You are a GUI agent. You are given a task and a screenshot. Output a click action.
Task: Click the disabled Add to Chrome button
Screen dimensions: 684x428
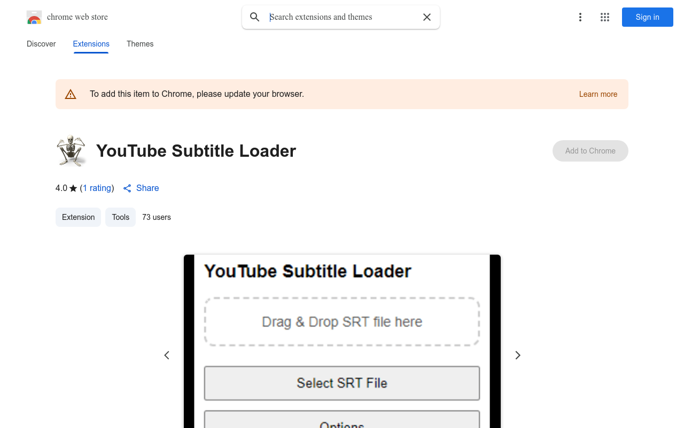click(590, 151)
